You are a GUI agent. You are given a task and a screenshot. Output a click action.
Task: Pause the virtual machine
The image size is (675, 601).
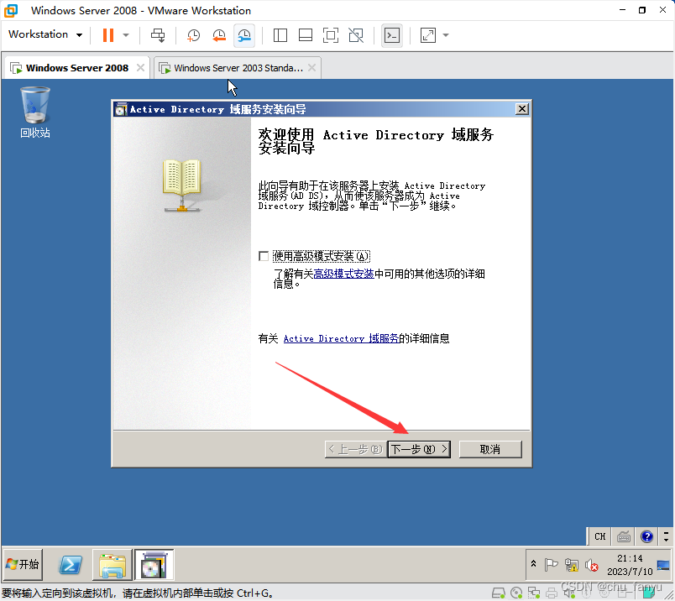tap(108, 35)
